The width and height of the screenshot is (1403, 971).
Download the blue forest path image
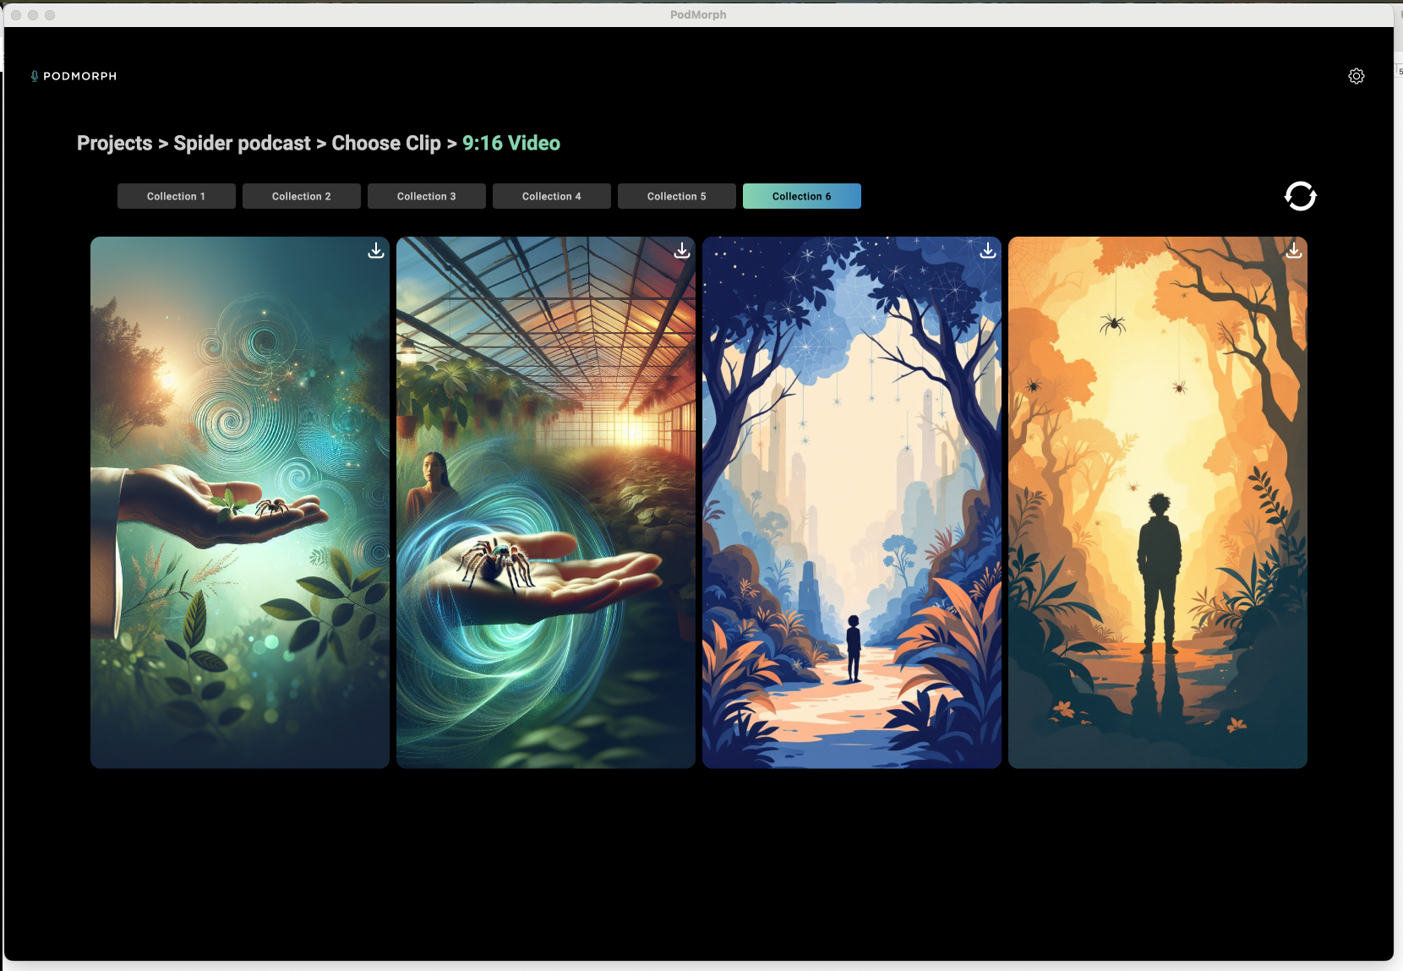point(987,251)
